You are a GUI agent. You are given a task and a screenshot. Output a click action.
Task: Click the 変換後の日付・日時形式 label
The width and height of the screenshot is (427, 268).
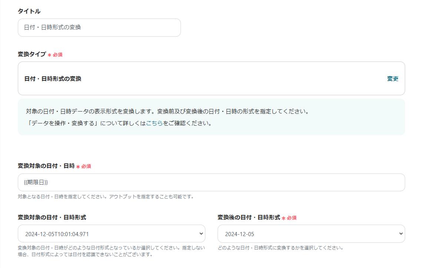click(249, 217)
